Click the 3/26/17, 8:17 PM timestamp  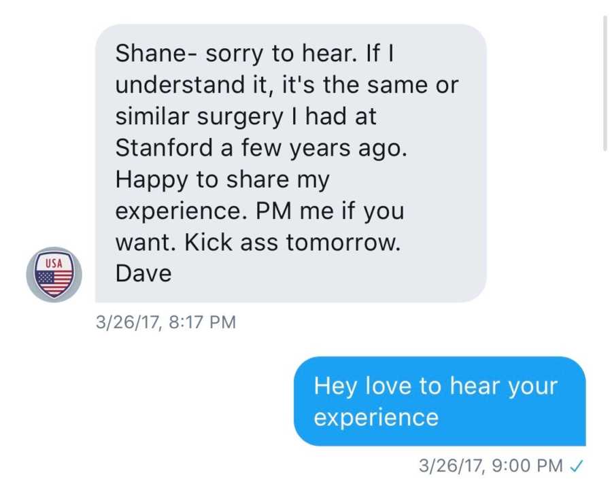point(166,322)
